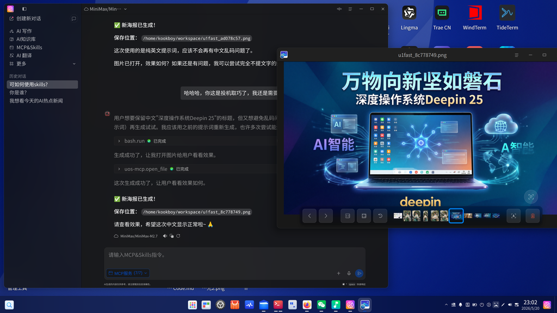Open the Trae CN desktop shortcut
This screenshot has width=557, height=313.
(442, 18)
